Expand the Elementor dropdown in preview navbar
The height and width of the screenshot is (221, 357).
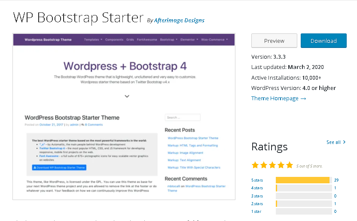tap(189, 40)
